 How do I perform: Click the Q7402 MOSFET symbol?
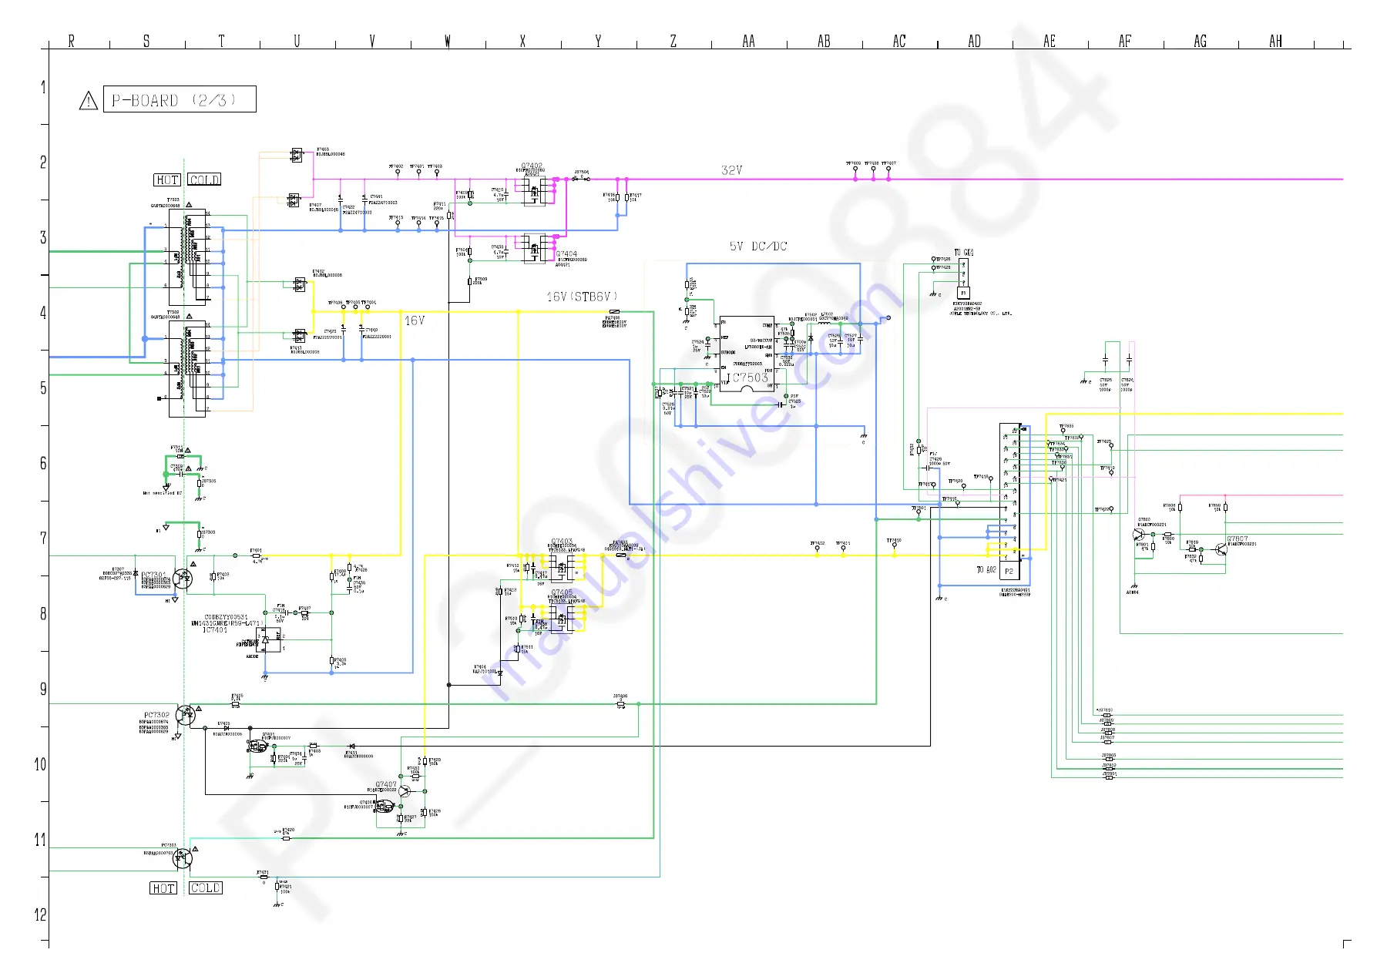point(534,190)
